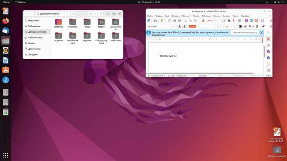Open the Вставка menu

(175, 16)
